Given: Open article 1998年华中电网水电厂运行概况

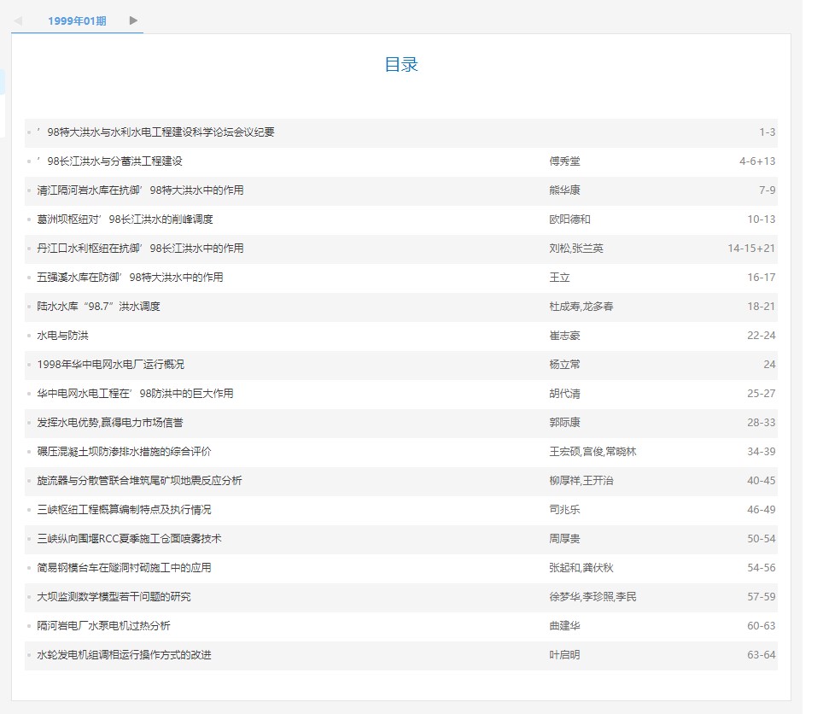Looking at the screenshot, I should coord(111,365).
